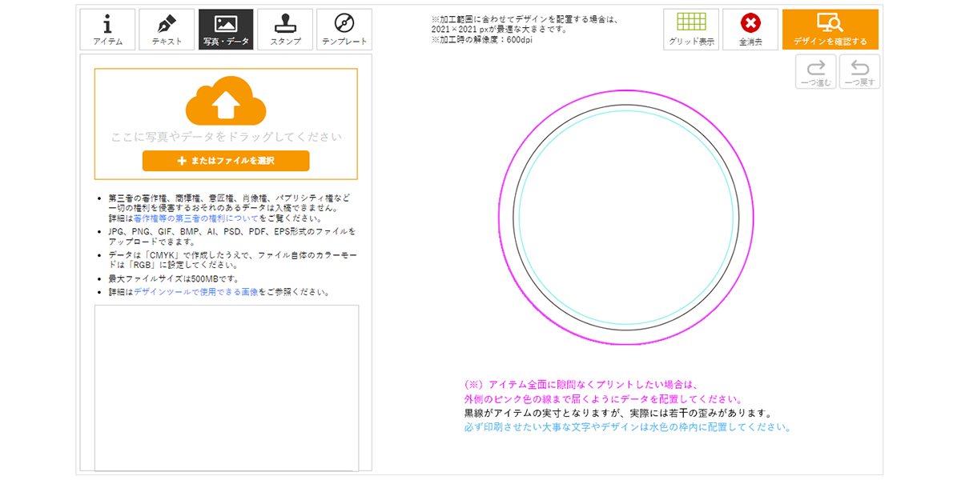Click the uploaded images list area
The height and width of the screenshot is (480, 961).
click(x=227, y=388)
